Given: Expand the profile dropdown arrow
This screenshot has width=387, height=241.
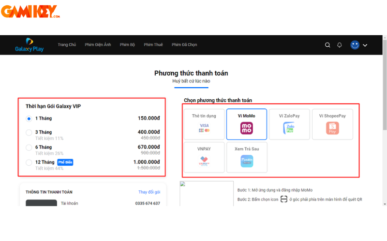Looking at the screenshot, I should (x=365, y=45).
